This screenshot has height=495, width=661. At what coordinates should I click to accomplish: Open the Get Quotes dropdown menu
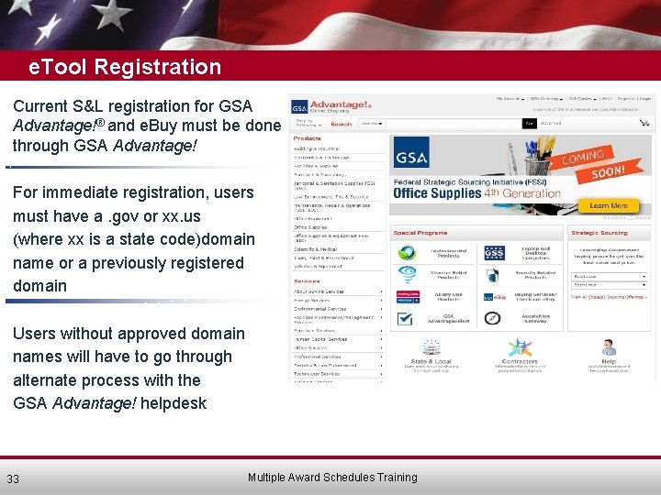pos(583,99)
